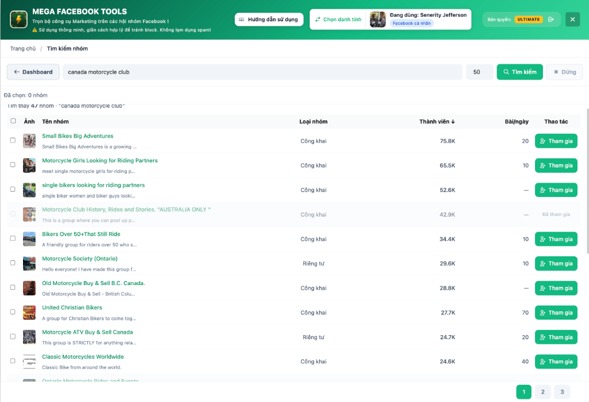This screenshot has width=589, height=402.
Task: Join the Motorcycle Girls Looking for Riding Partners group
Action: coord(556,165)
